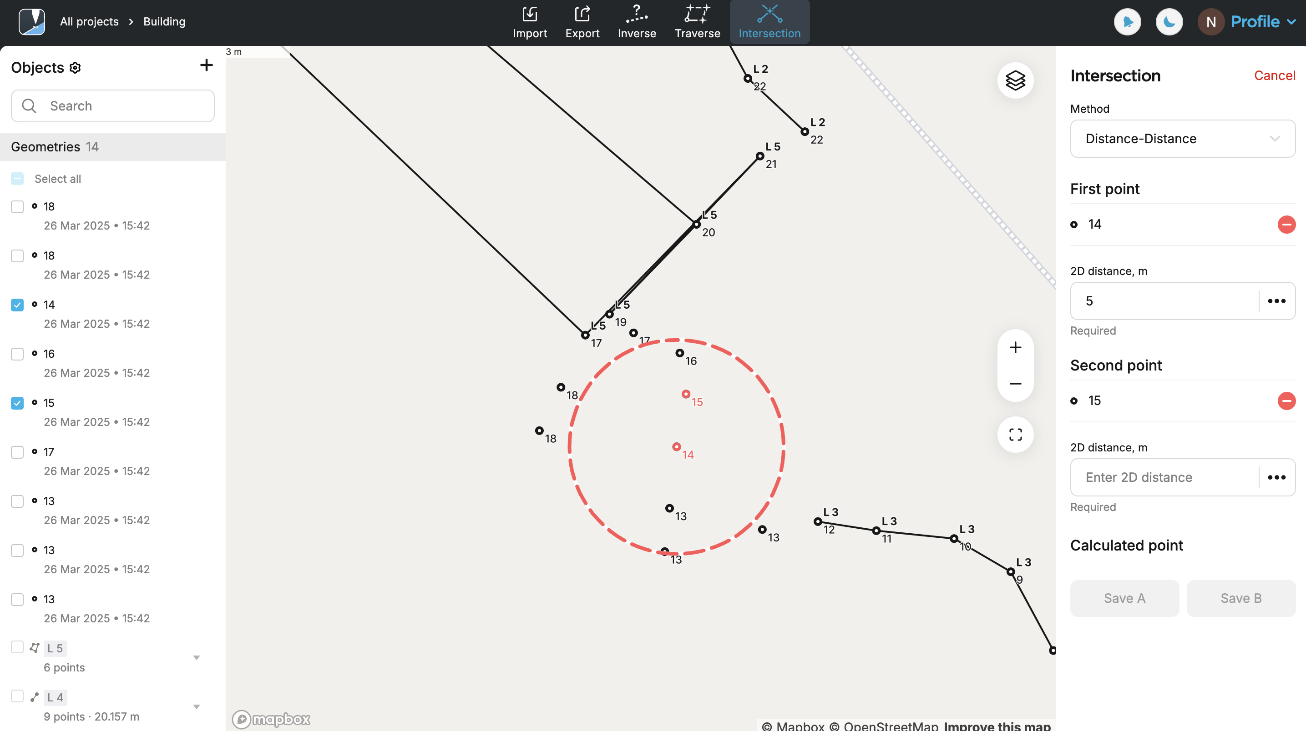The width and height of the screenshot is (1306, 731).
Task: Open second 2D distance options dots
Action: (x=1276, y=477)
